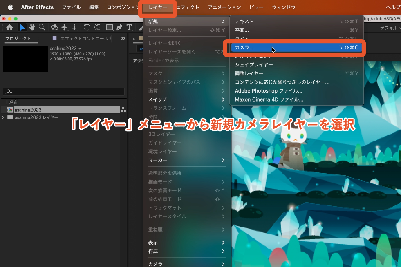Show hidden panel tabs via double chevron

click(123, 38)
